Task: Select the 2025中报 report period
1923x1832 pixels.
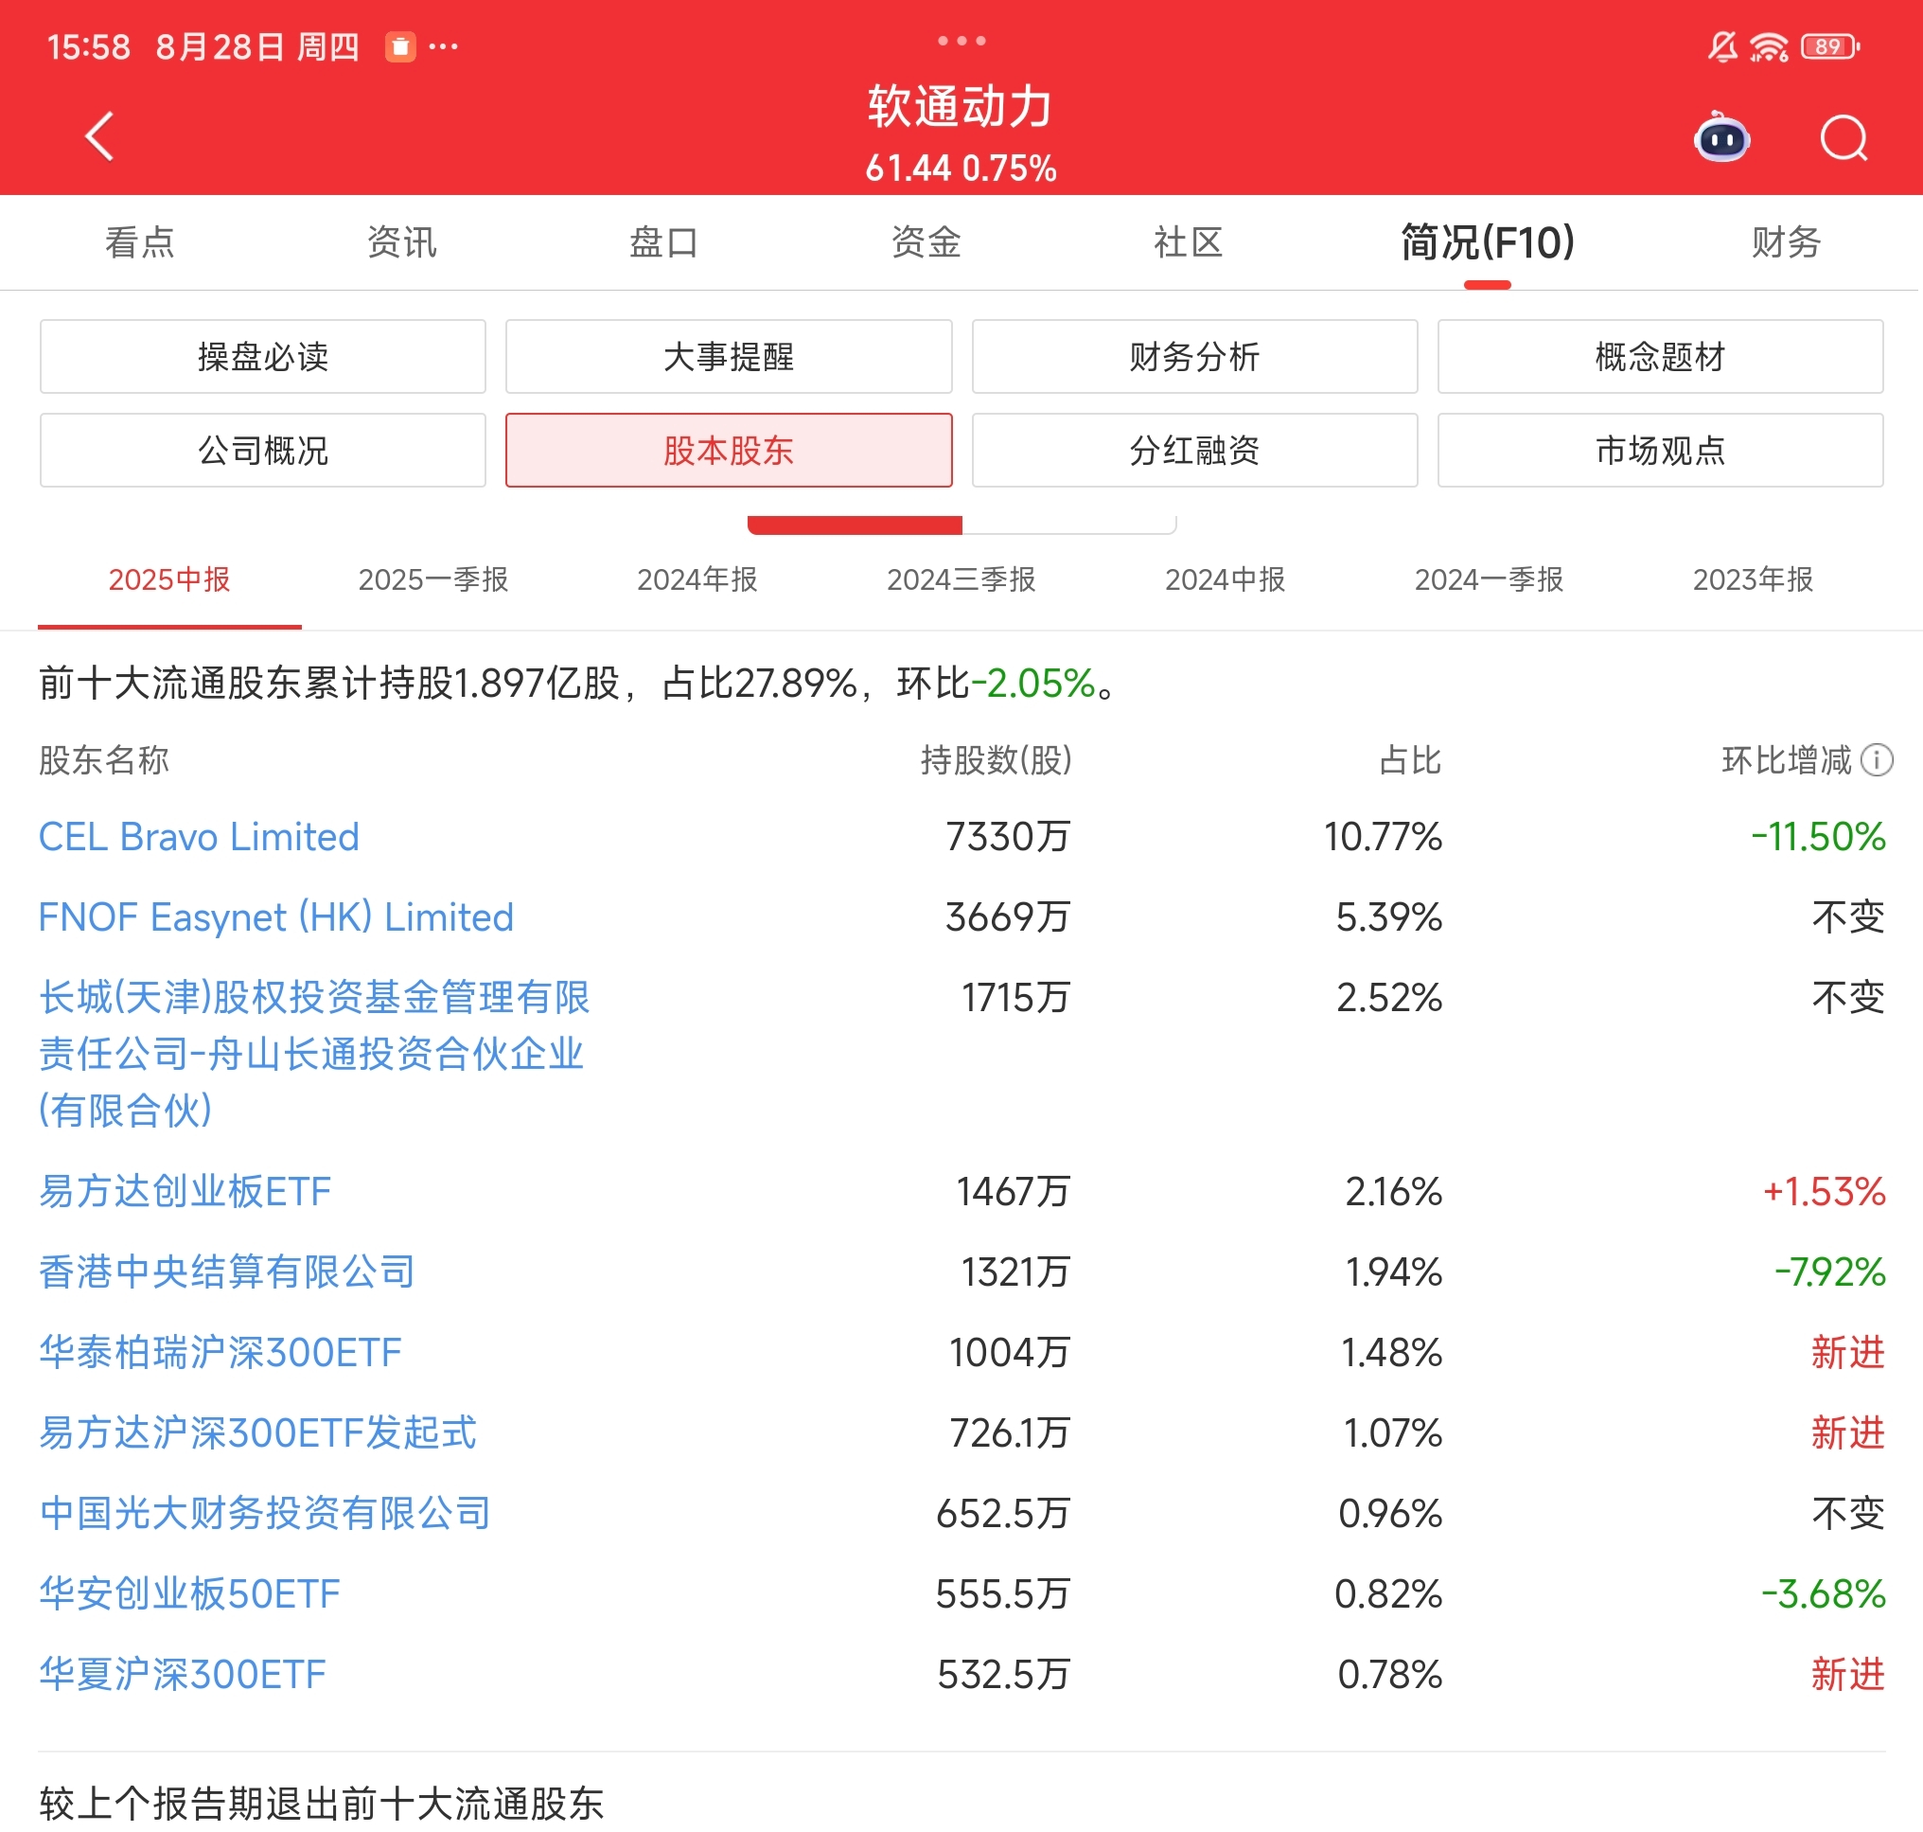Action: [x=168, y=579]
